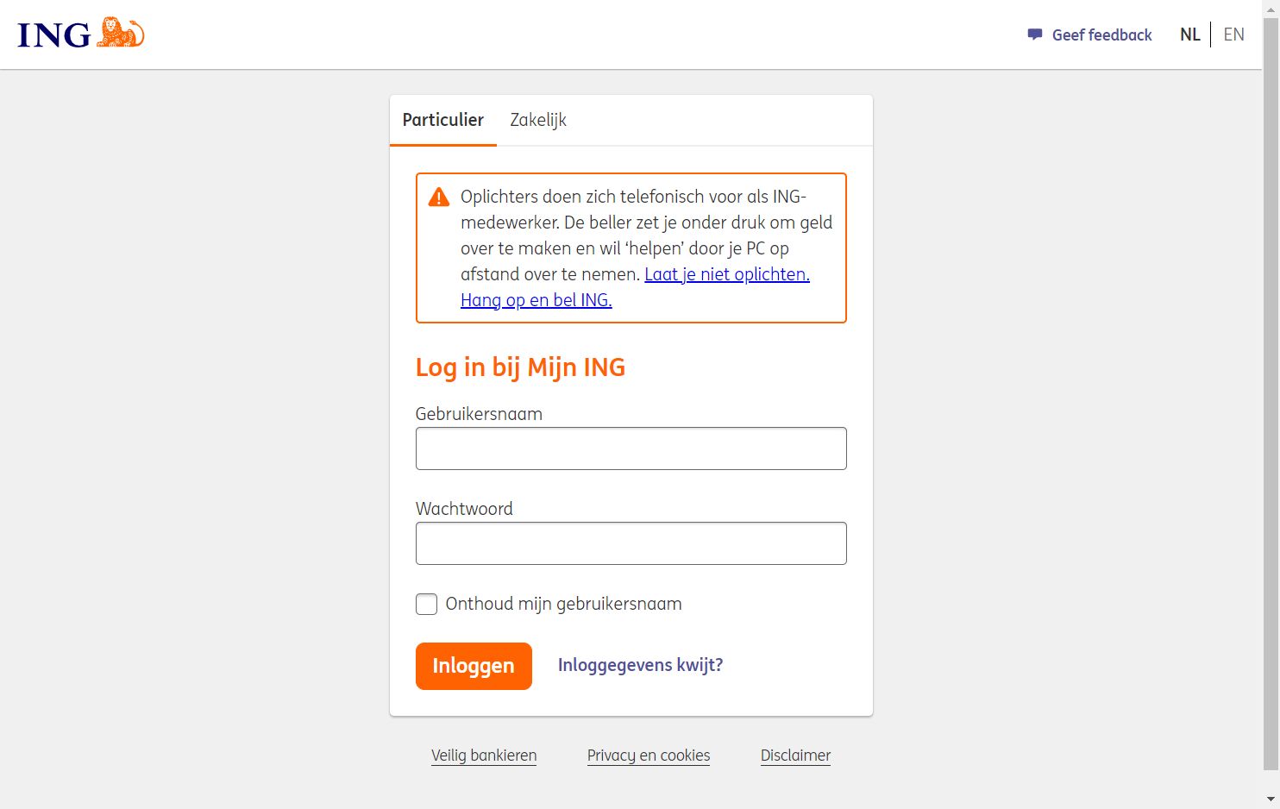Image resolution: width=1280 pixels, height=809 pixels.
Task: Click the 'Wachtwoord' field label
Action: point(464,509)
